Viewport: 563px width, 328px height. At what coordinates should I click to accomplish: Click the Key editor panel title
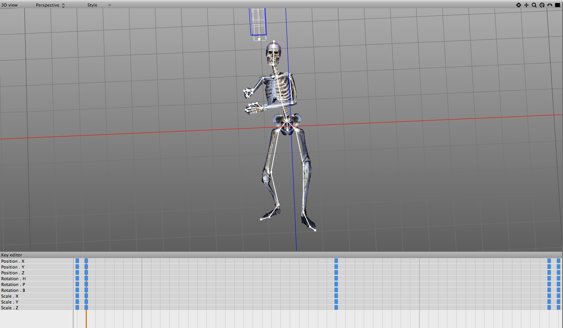pyautogui.click(x=12, y=255)
